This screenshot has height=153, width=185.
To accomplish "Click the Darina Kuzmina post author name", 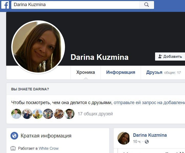I will pos(150,135).
